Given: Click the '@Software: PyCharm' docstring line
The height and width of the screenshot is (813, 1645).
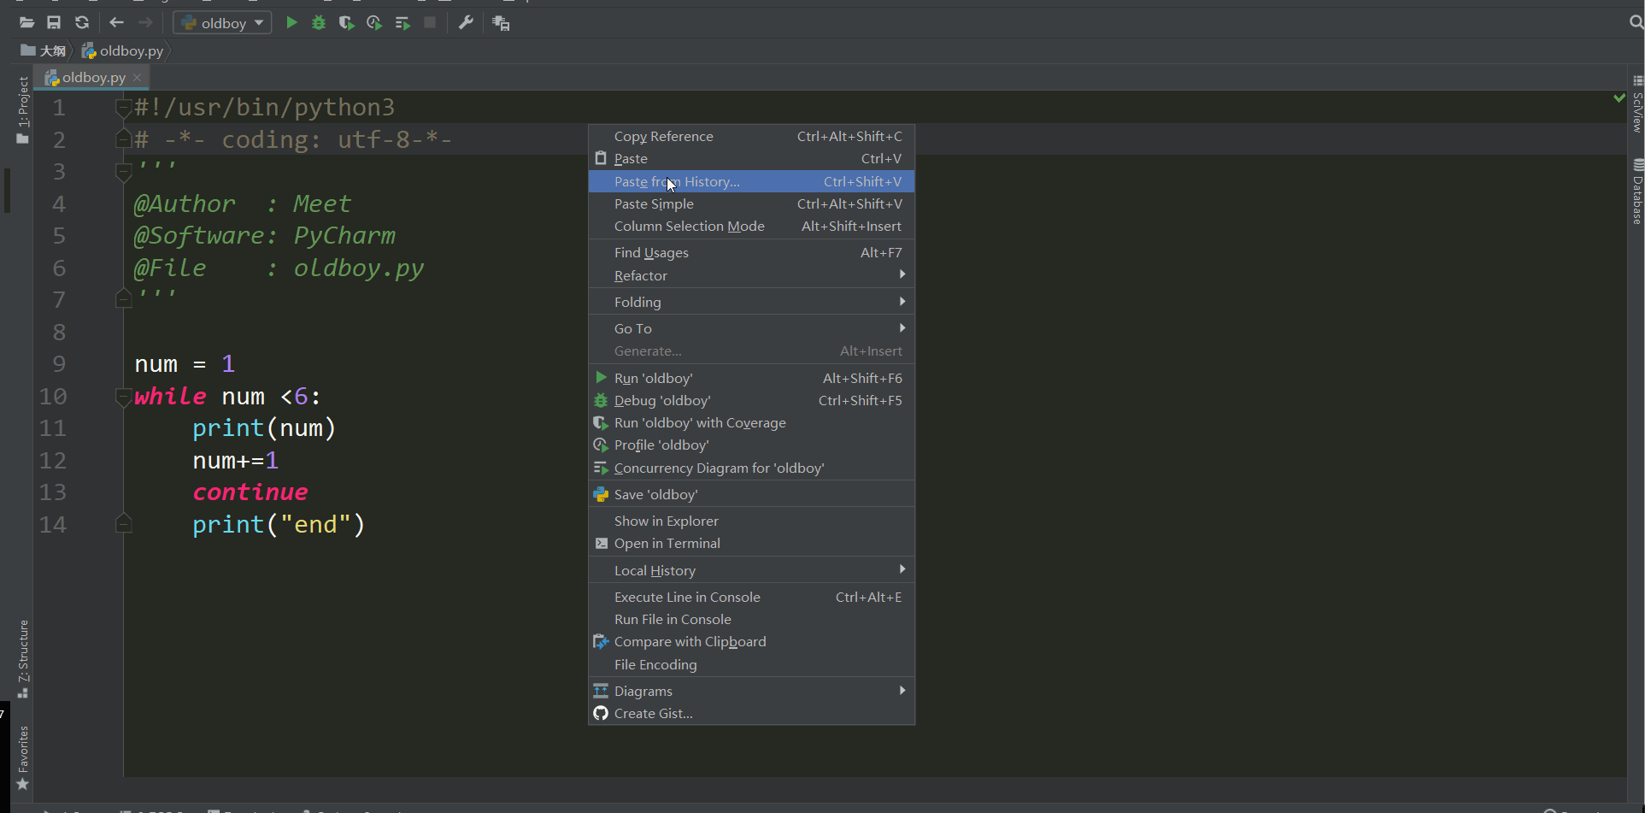Looking at the screenshot, I should tap(264, 236).
